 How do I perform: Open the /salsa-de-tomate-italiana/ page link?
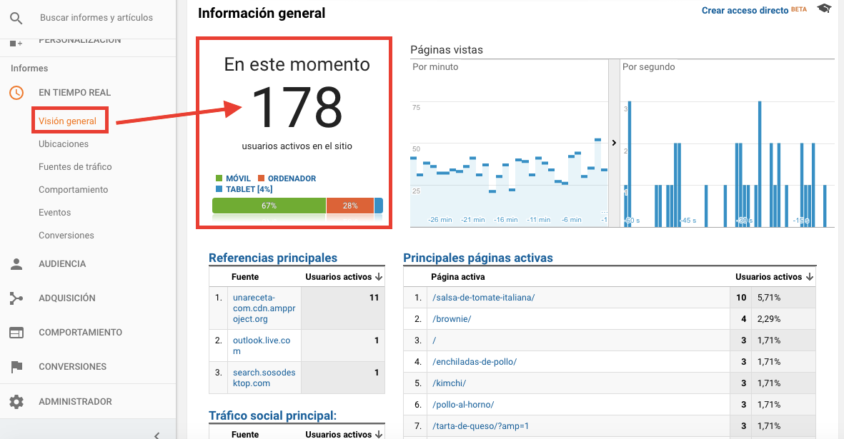pos(483,298)
